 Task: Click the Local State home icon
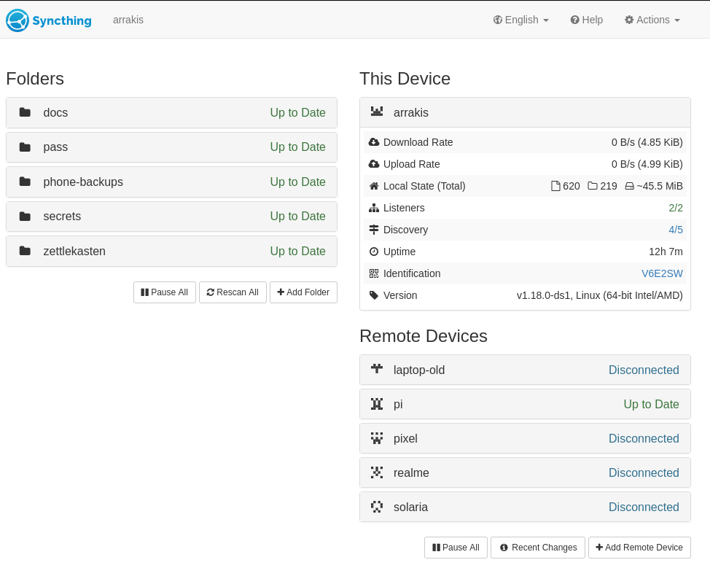point(373,186)
